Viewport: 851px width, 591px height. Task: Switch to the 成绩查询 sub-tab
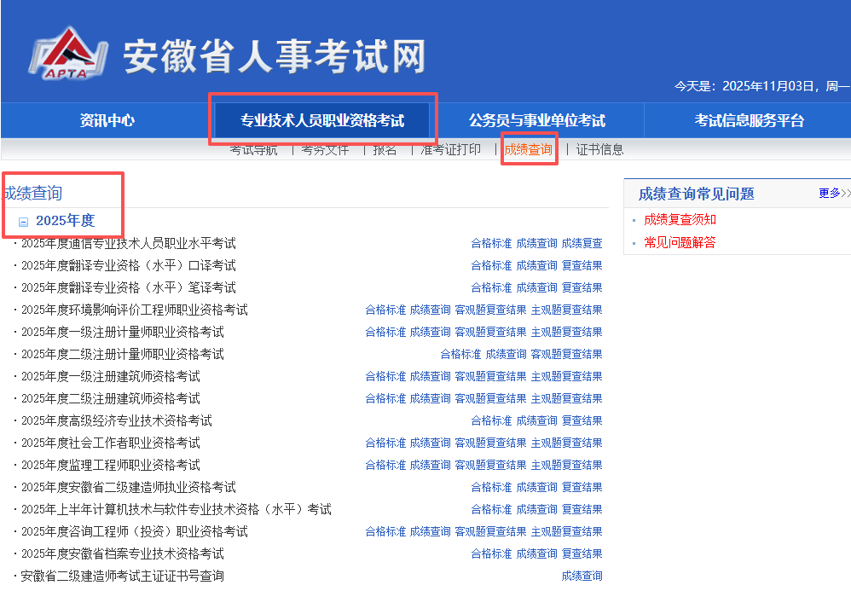pos(528,149)
